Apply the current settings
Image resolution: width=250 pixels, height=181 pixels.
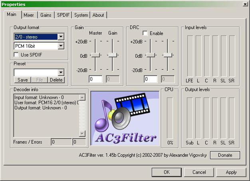click(x=231, y=172)
